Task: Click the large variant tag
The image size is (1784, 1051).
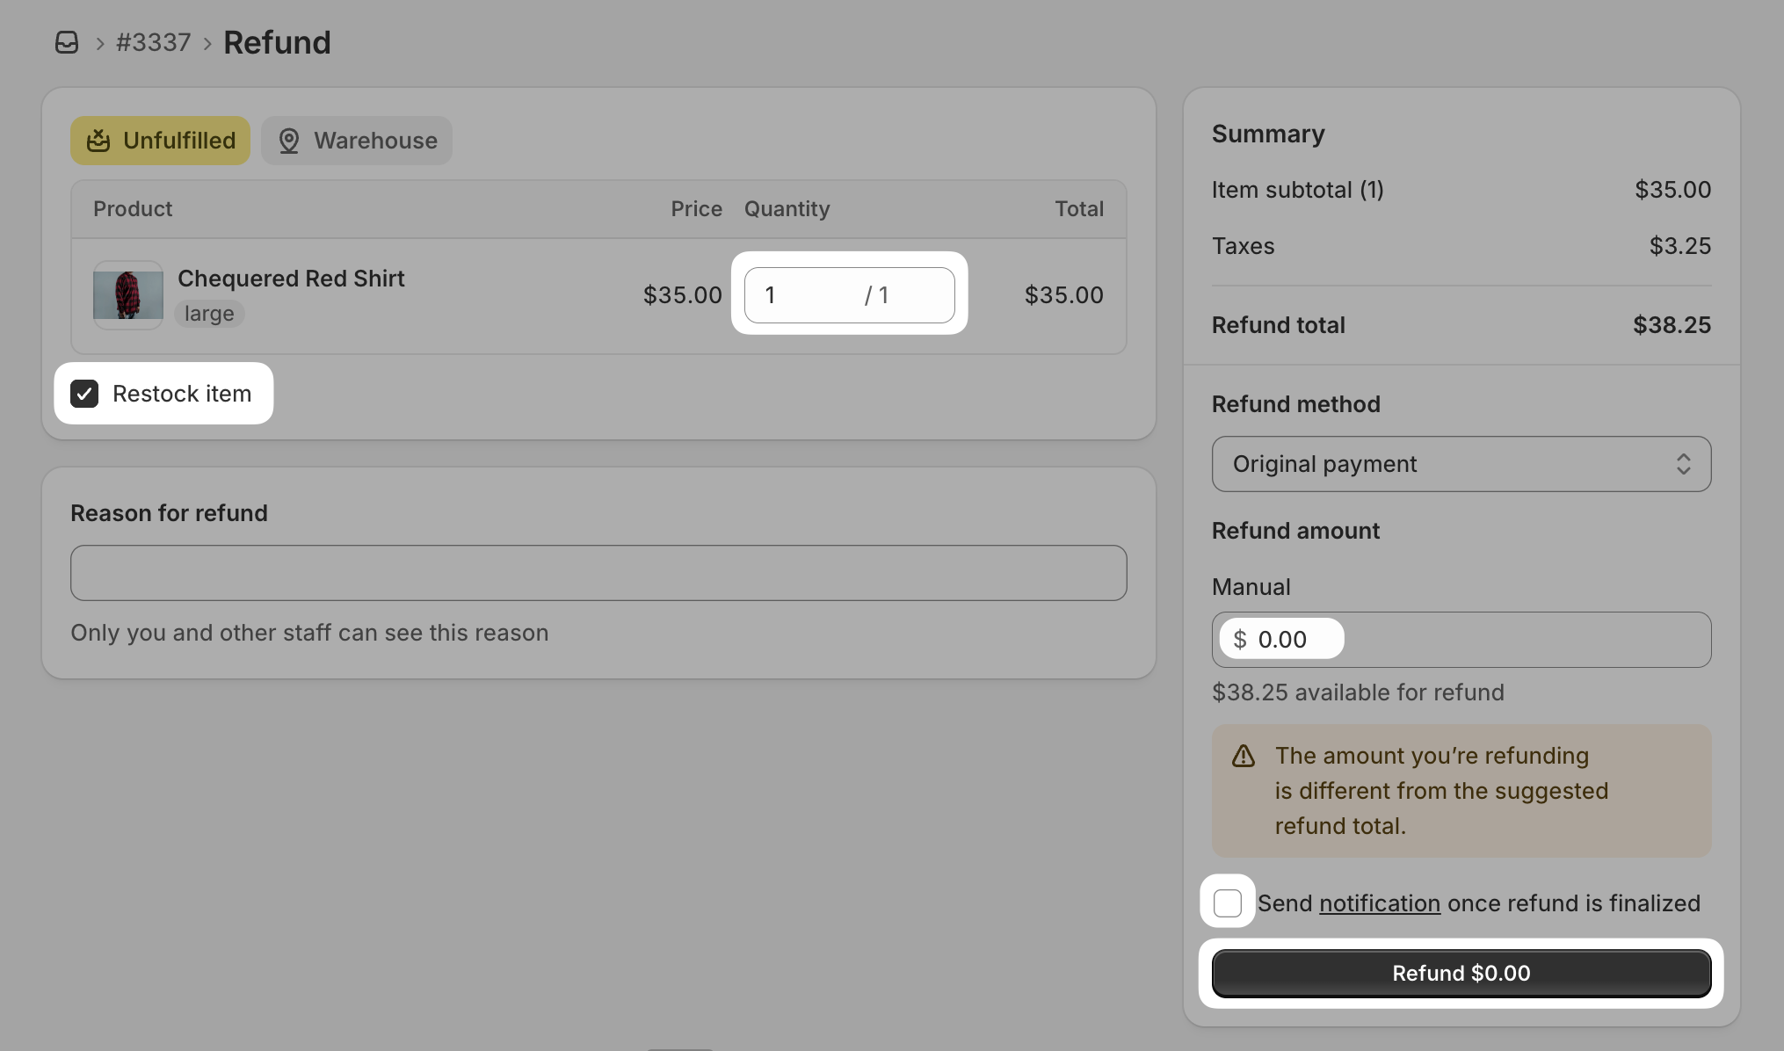Action: pos(209,314)
